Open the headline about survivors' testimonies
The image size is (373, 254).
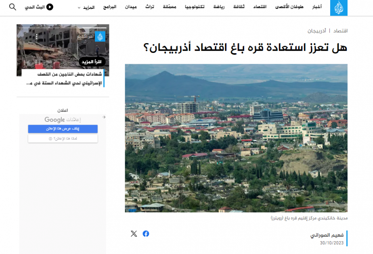[64, 79]
